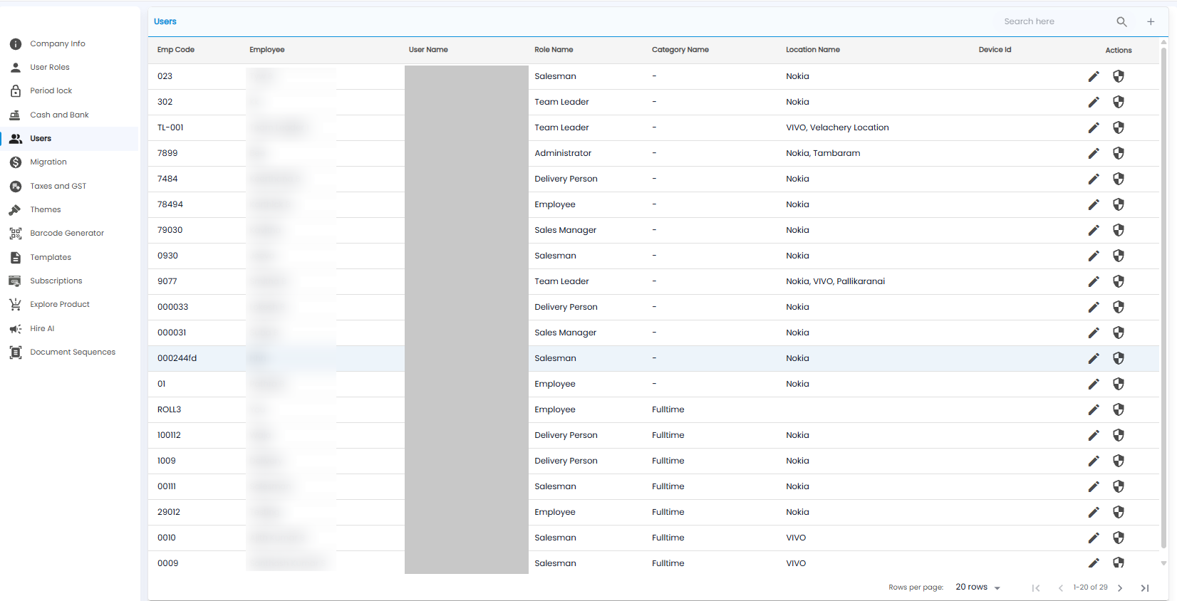Edit user with Emp Code TL-001

(1094, 127)
